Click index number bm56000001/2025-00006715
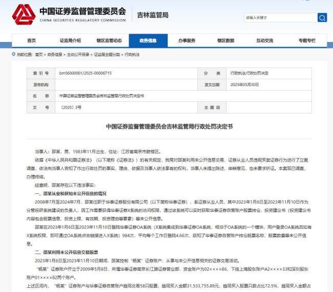The width and height of the screenshot is (333, 292). pos(86,73)
